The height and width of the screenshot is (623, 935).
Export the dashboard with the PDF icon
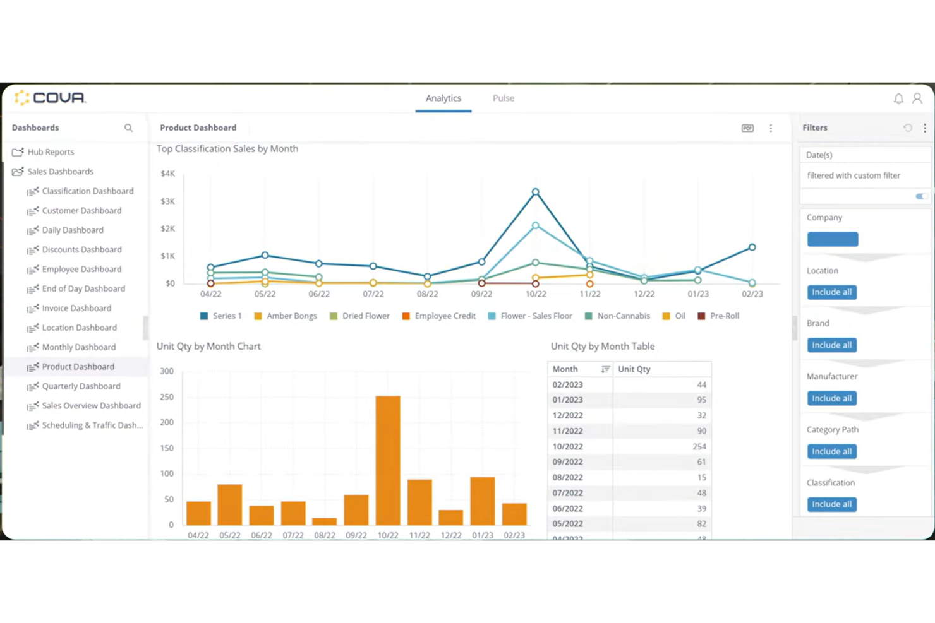click(747, 128)
